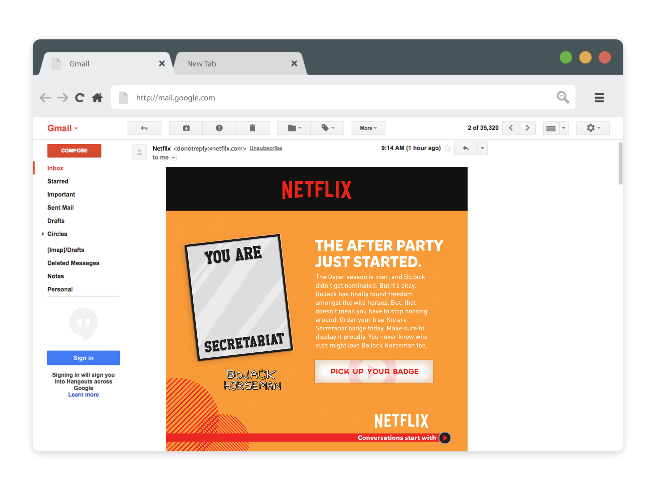Open the [Imap]/Drafts label
The width and height of the screenshot is (656, 492).
[66, 250]
